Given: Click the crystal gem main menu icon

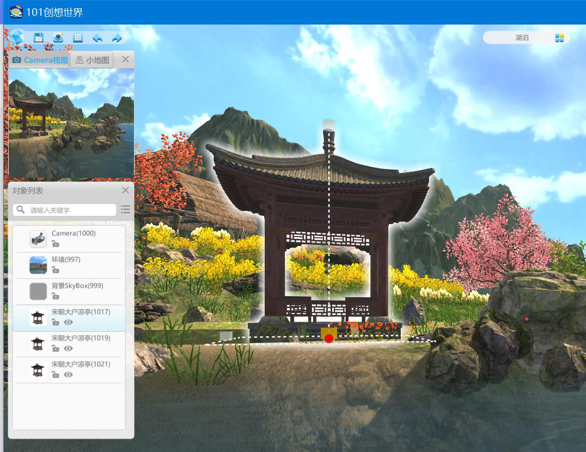Looking at the screenshot, I should click(17, 38).
